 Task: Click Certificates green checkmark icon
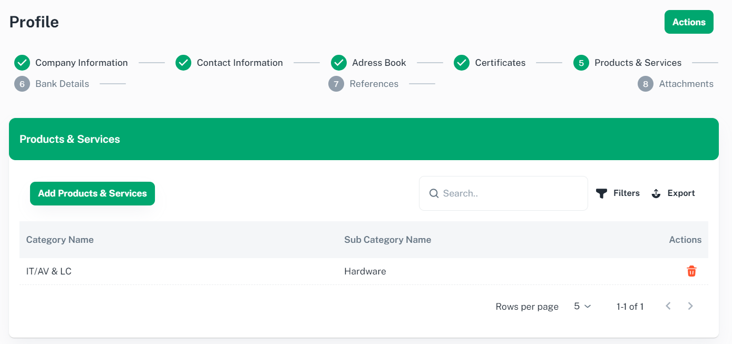tap(462, 63)
